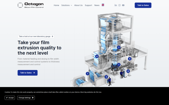Image resolution: width=169 pixels, height=105 pixels.
Task: Select hotspot marker number 4 on machine
Action: [97, 56]
